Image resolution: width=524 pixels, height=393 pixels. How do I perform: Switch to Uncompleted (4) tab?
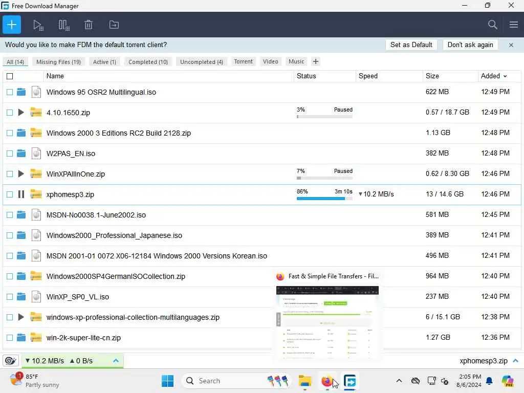(202, 62)
